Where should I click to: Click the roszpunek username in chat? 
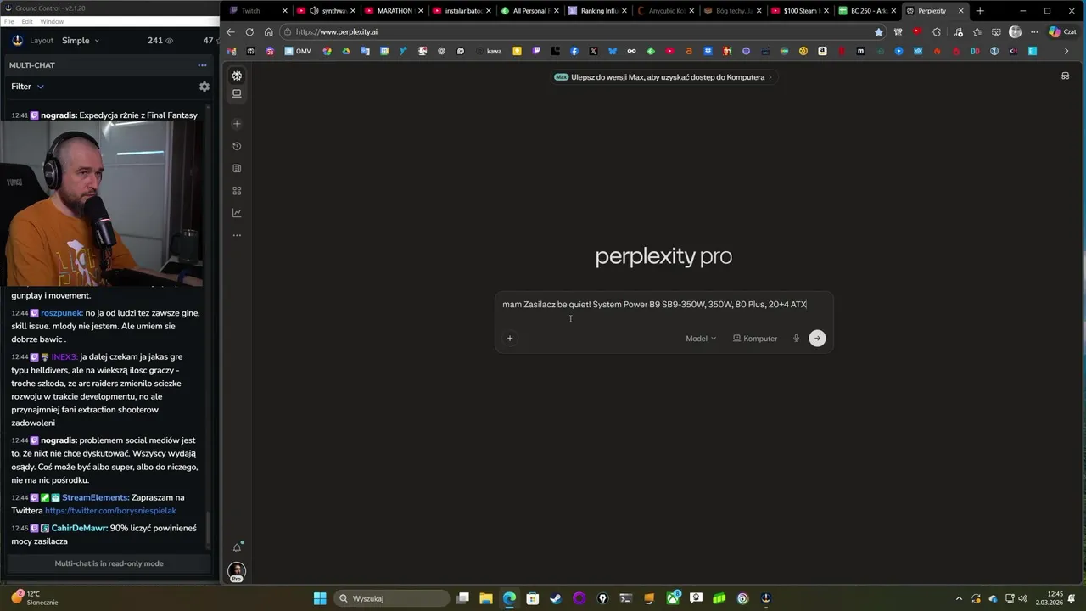point(62,313)
